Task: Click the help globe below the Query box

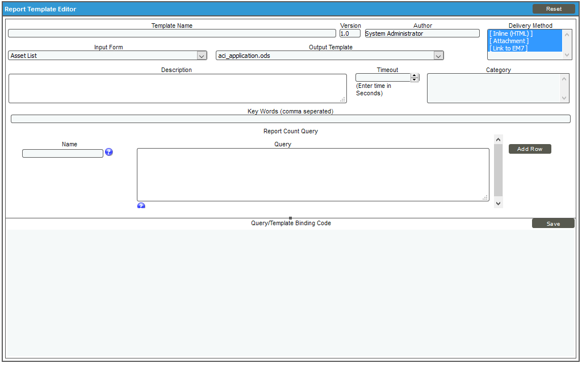Action: [141, 205]
